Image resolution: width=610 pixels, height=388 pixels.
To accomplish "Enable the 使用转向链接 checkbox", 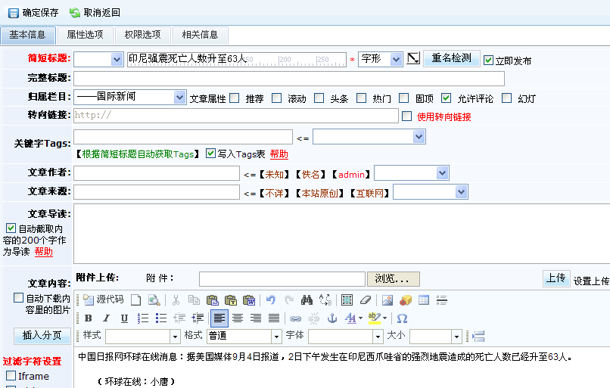I will tap(406, 116).
